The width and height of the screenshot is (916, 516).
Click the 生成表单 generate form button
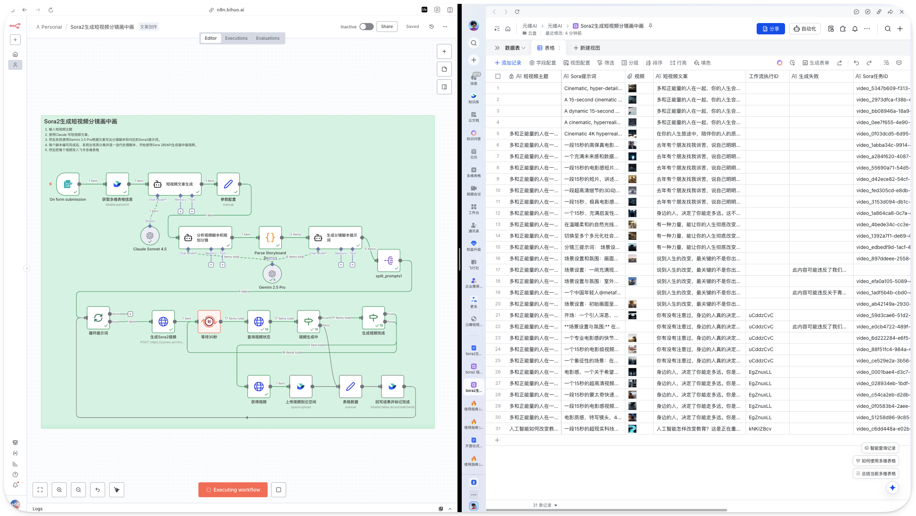tap(816, 63)
